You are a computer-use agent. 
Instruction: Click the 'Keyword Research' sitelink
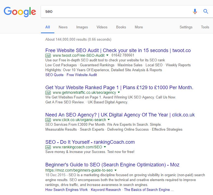pos(106,190)
